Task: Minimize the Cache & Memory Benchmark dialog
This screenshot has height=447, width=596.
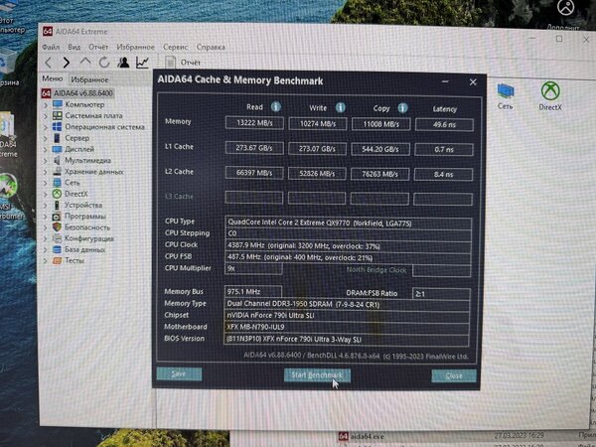Action: click(445, 81)
